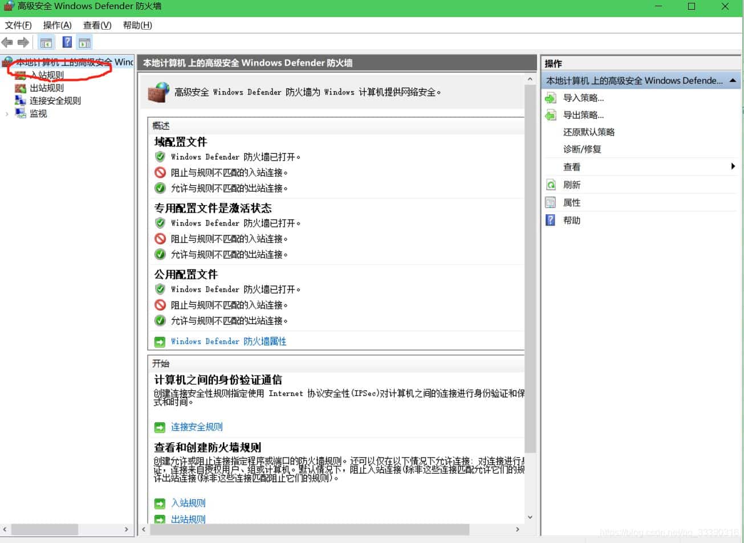Open Windows Defender 防火墙属性 link
The height and width of the screenshot is (543, 744).
[228, 341]
